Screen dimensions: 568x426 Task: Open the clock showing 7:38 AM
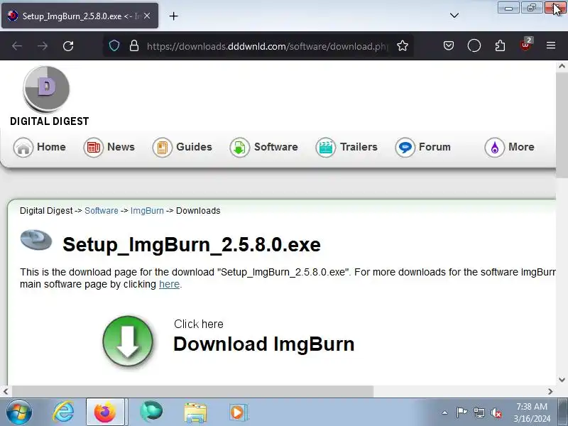tap(532, 413)
